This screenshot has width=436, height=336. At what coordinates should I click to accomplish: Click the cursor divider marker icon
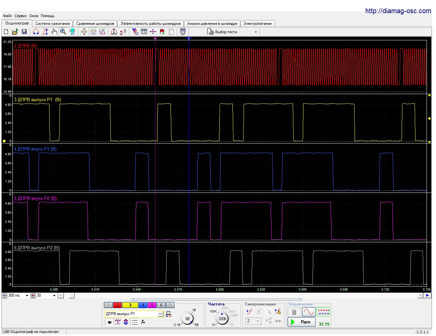click(153, 32)
